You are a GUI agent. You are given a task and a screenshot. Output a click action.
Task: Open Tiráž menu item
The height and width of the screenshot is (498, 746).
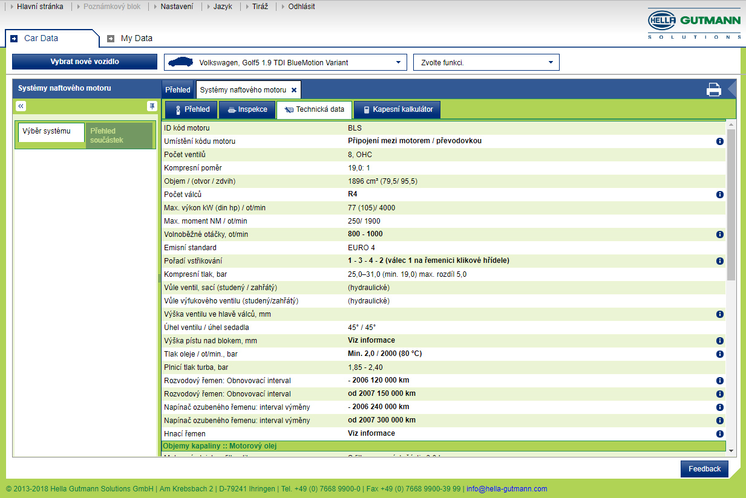point(260,7)
